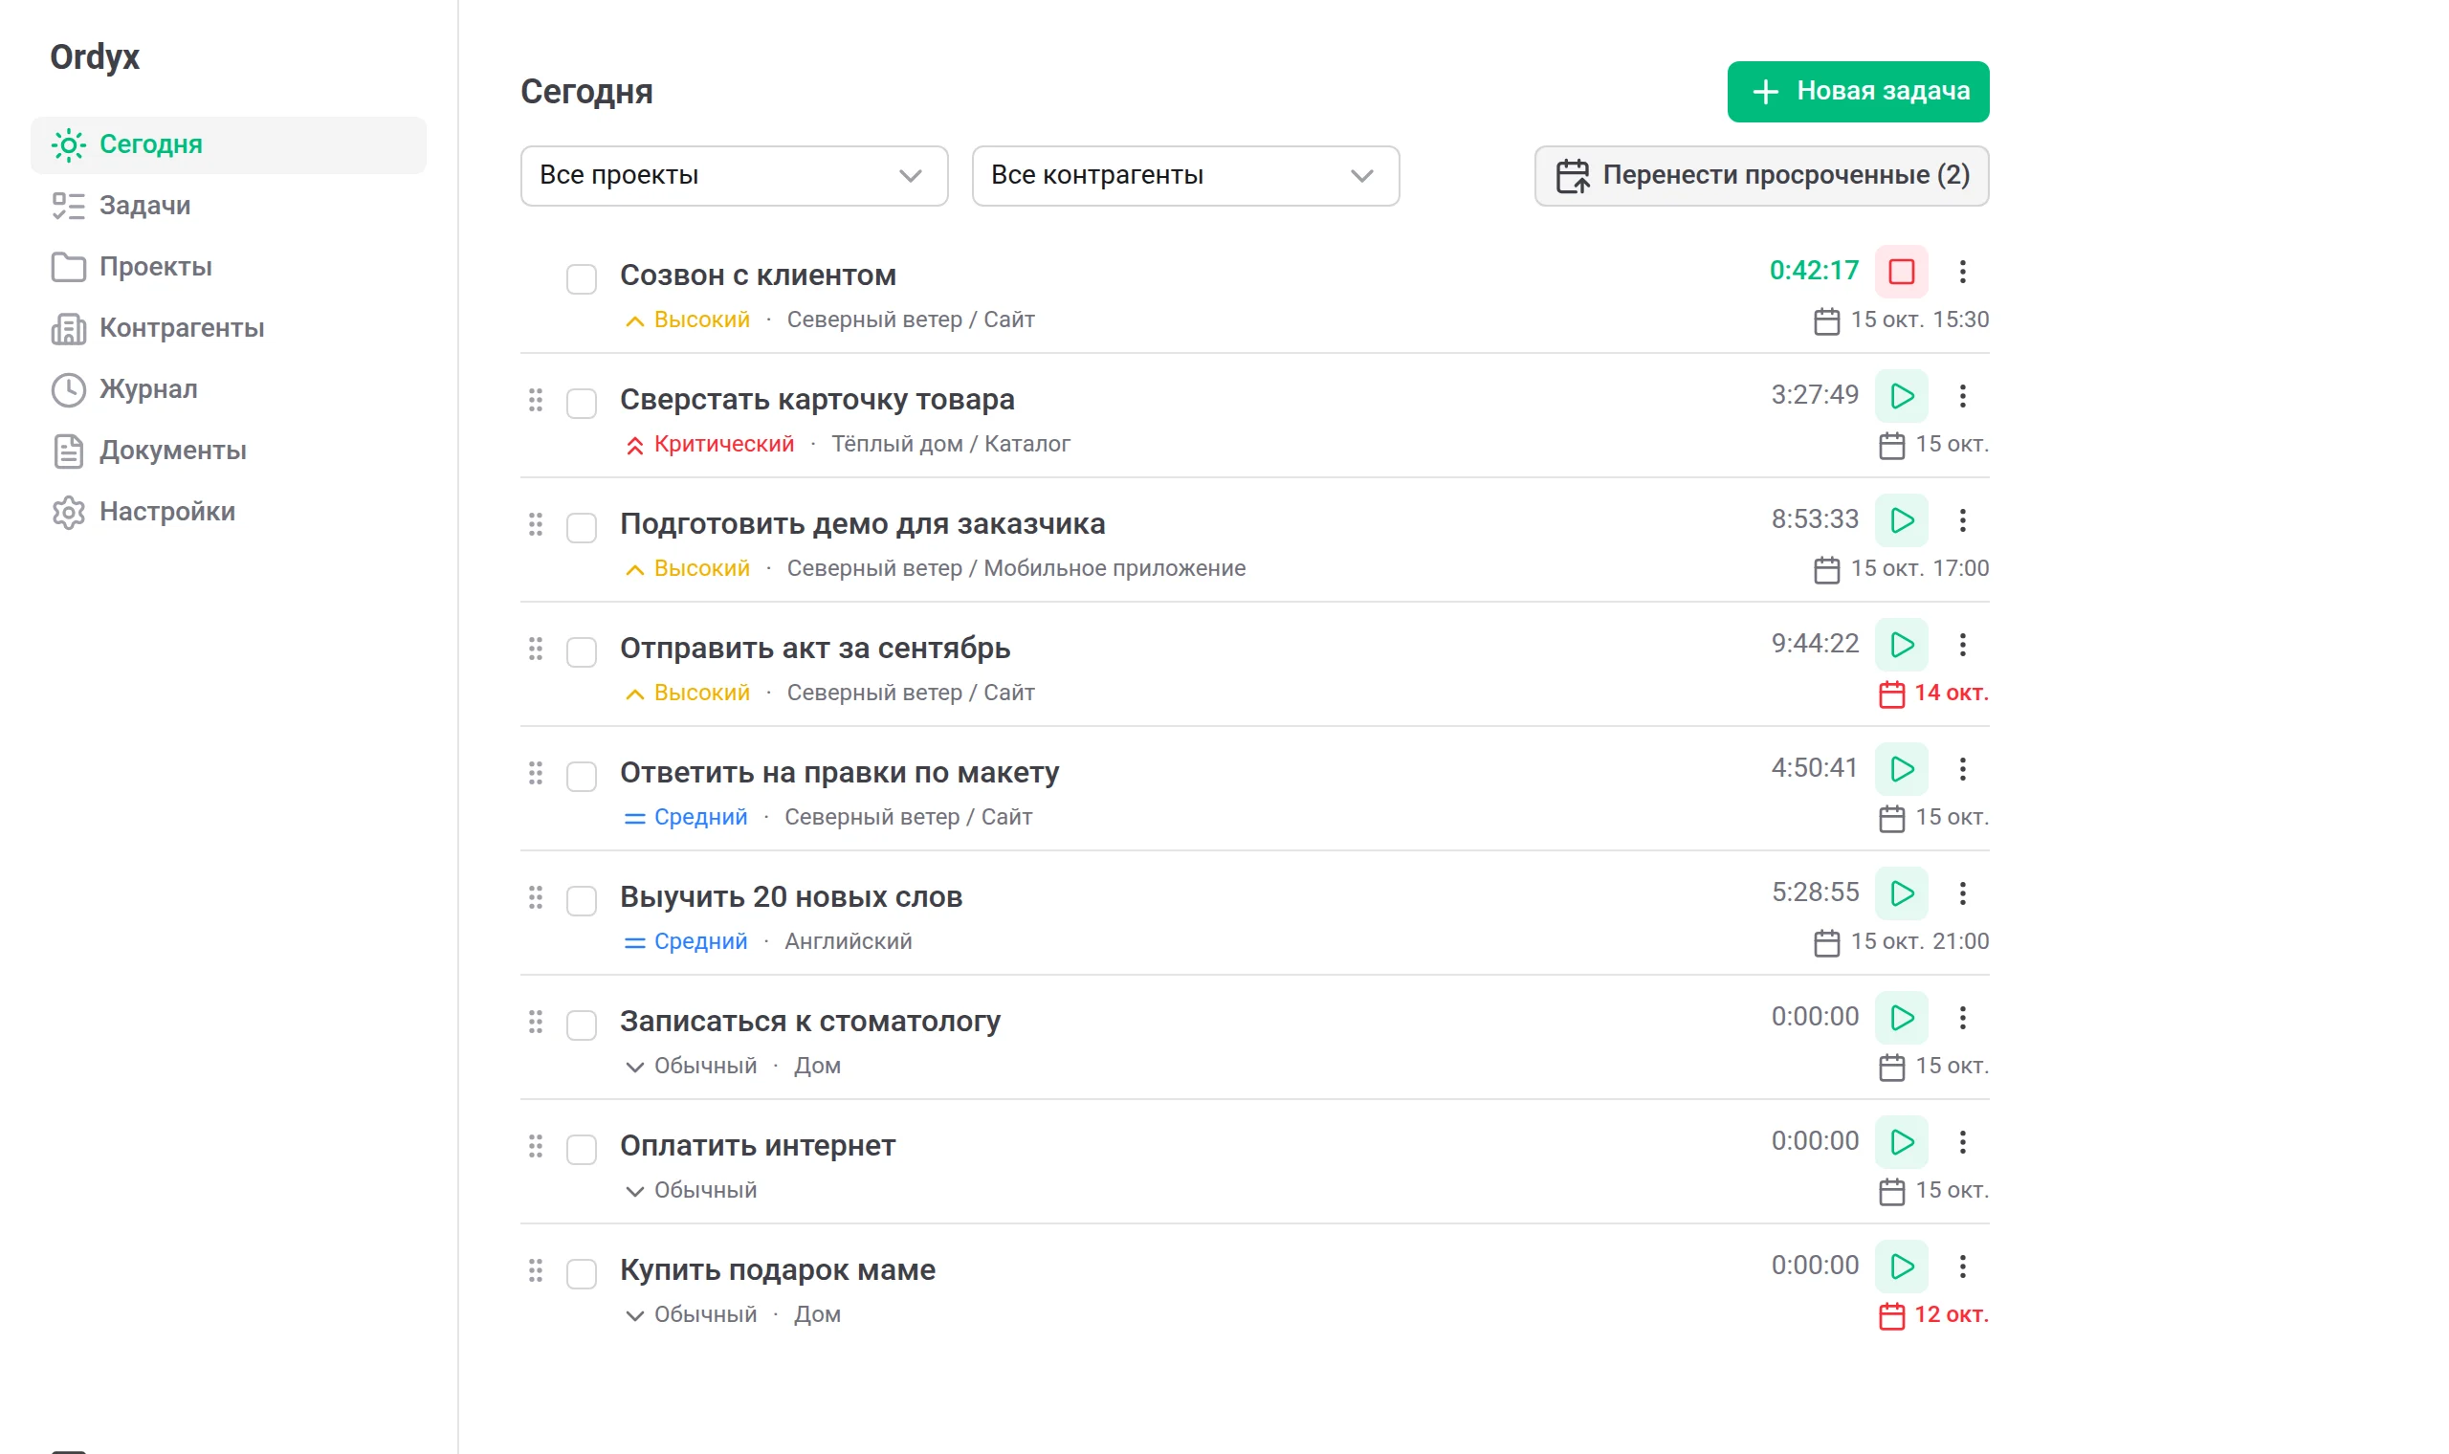2449x1454 pixels.
Task: Select Сегодня in the sidebar
Action: pos(229,145)
